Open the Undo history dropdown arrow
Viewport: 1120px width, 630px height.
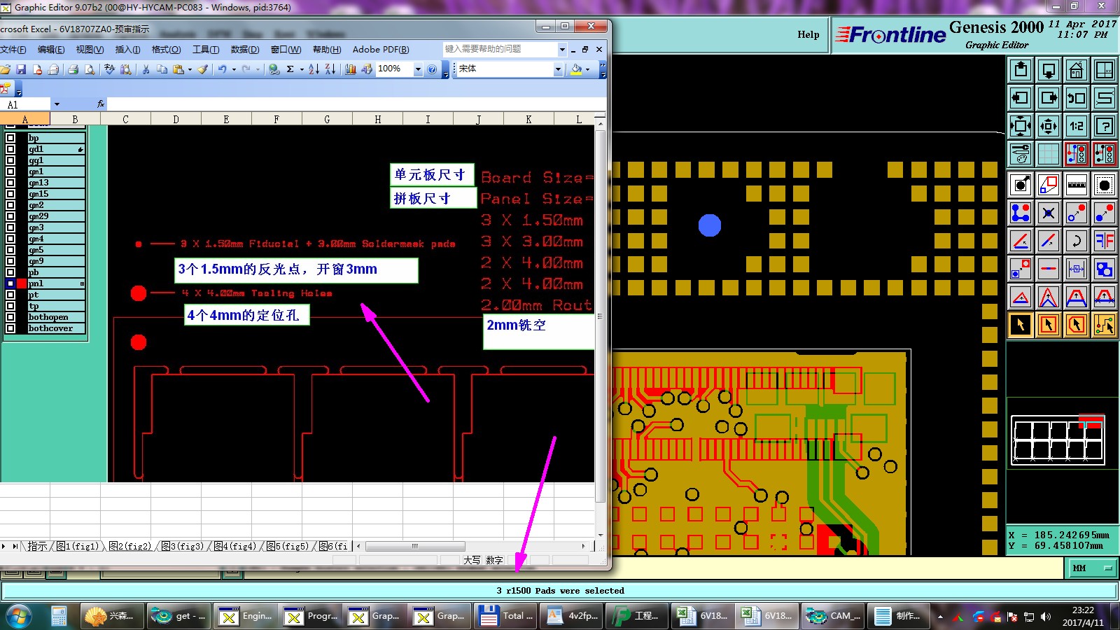(234, 69)
